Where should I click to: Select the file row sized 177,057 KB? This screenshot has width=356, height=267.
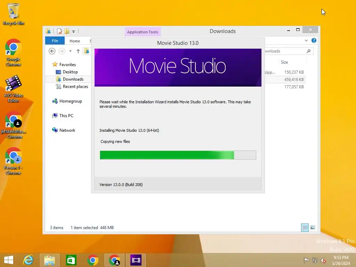285,87
